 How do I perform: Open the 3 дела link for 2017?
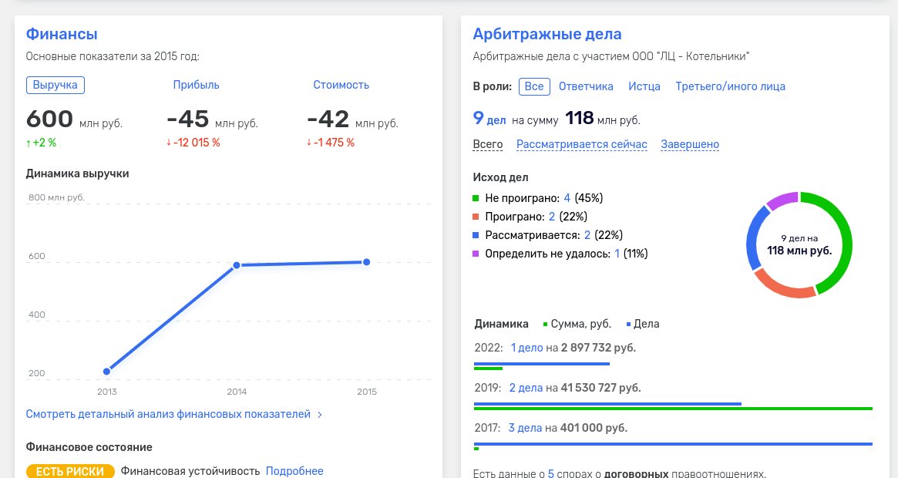[526, 427]
